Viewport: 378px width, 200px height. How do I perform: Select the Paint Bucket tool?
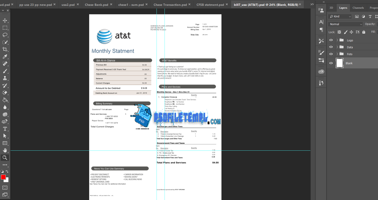5,100
